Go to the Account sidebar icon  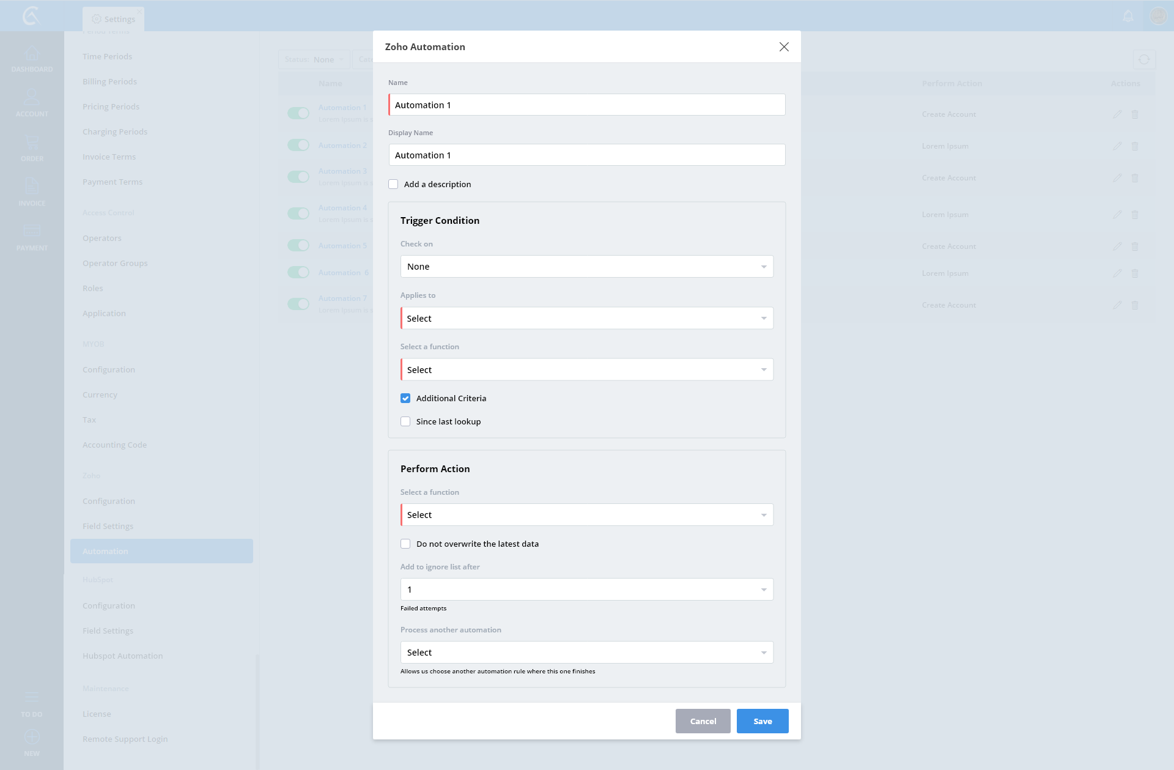(x=32, y=98)
